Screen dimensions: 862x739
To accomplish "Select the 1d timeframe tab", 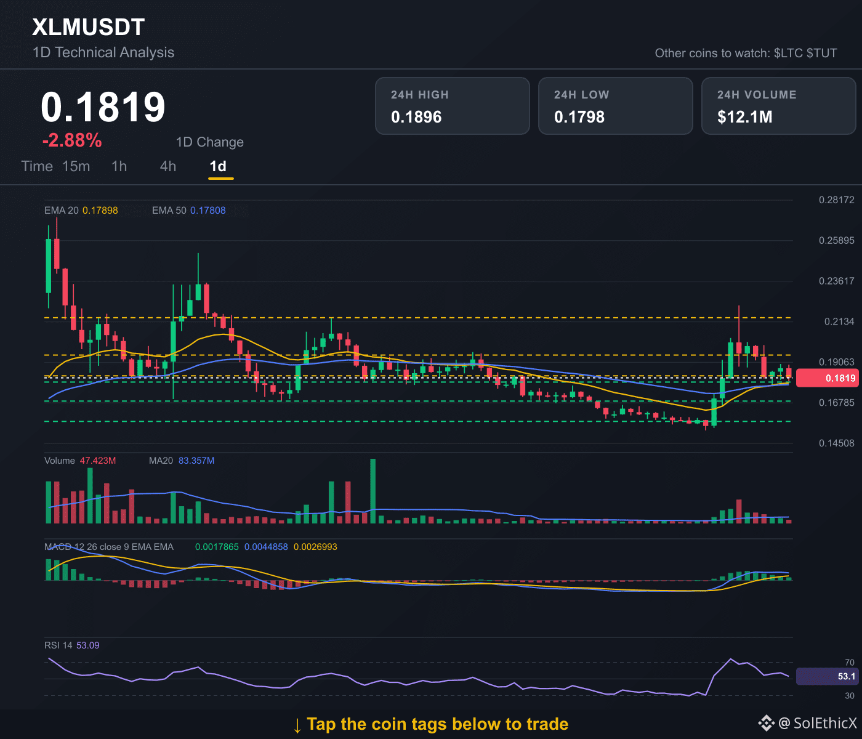I will point(219,166).
